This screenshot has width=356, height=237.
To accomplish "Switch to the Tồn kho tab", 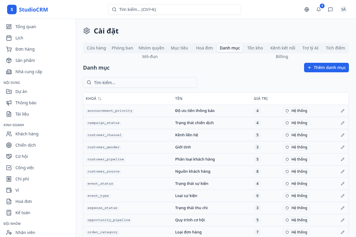I will (255, 48).
